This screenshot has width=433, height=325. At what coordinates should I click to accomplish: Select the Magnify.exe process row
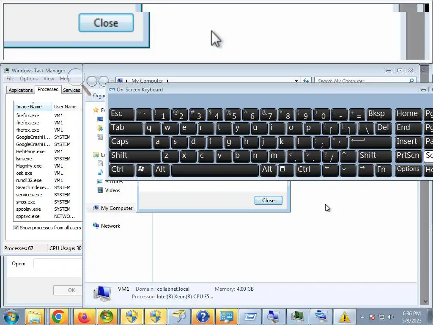[x=48, y=166]
